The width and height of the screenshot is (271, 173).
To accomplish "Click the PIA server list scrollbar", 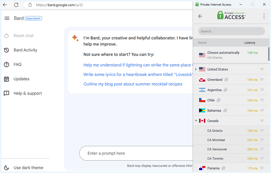I will (x=269, y=54).
